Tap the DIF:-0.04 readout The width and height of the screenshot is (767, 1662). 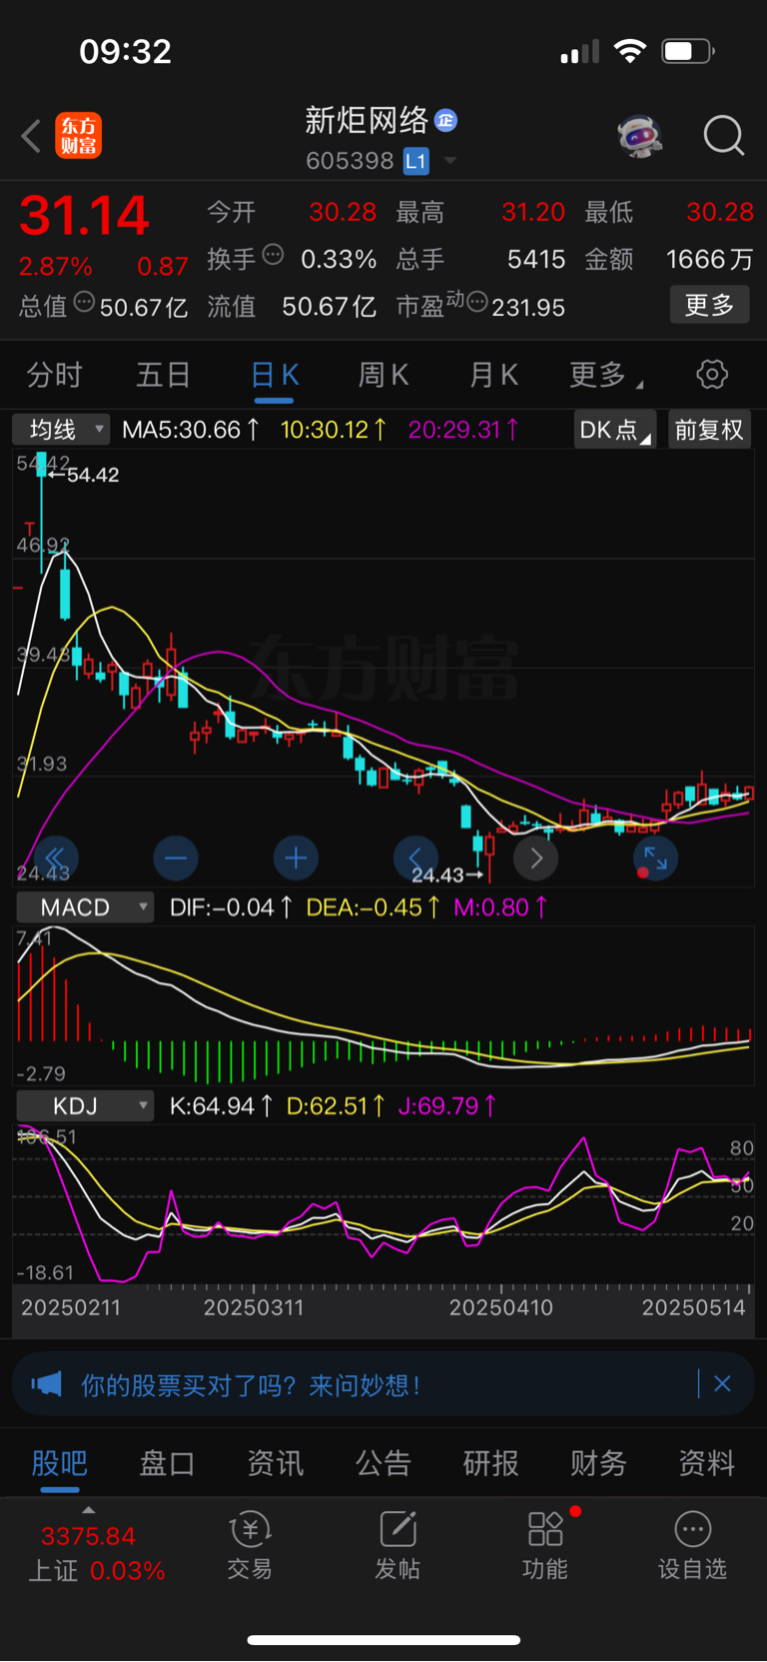point(232,907)
